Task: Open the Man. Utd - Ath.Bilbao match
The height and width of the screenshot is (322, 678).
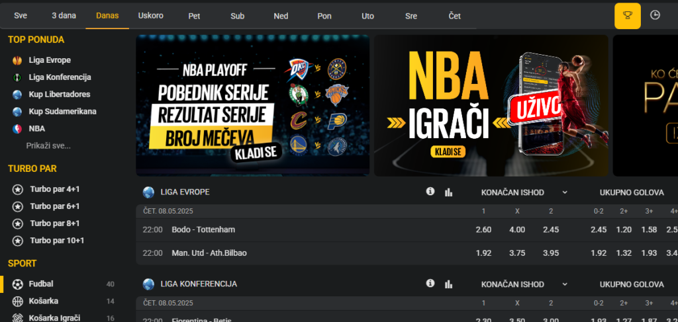Action: coord(209,253)
